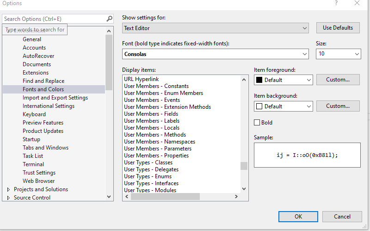Click the help question mark icon
This screenshot has width=370, height=231.
pos(336,3)
